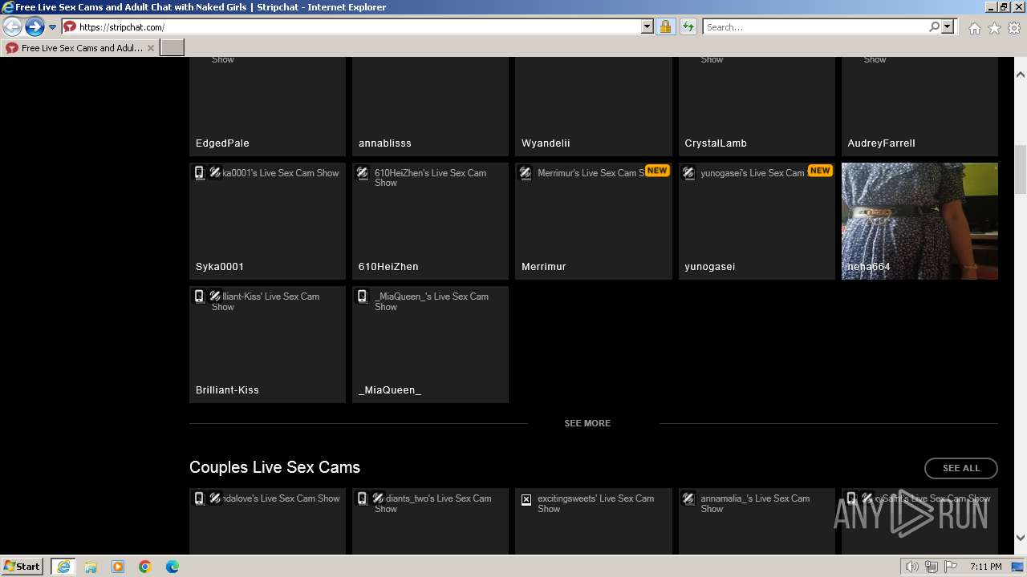The width and height of the screenshot is (1027, 577).
Task: Click broken image icon on excitingsweets card
Action: 526,499
